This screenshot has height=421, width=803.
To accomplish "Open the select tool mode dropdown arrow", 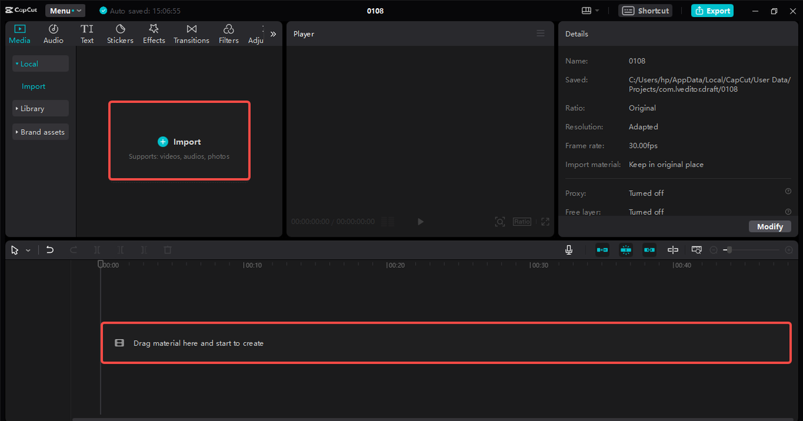I will coord(28,250).
